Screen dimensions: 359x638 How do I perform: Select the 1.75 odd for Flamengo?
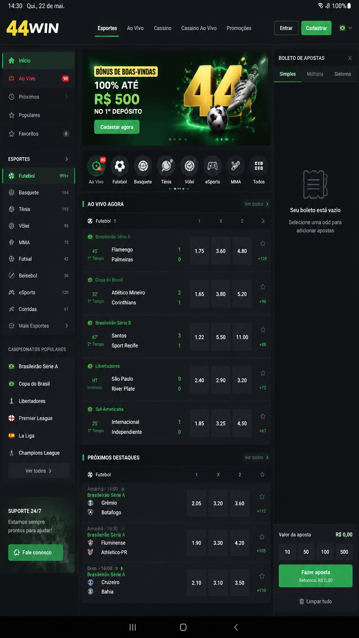(x=200, y=251)
